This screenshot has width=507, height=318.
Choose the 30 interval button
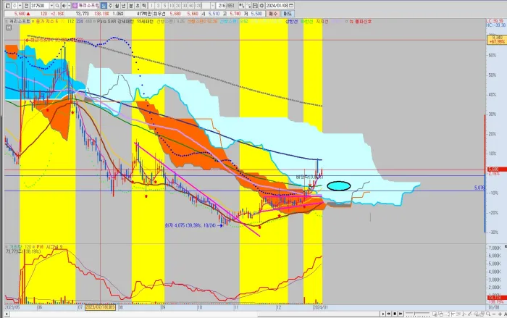[x=185, y=6]
